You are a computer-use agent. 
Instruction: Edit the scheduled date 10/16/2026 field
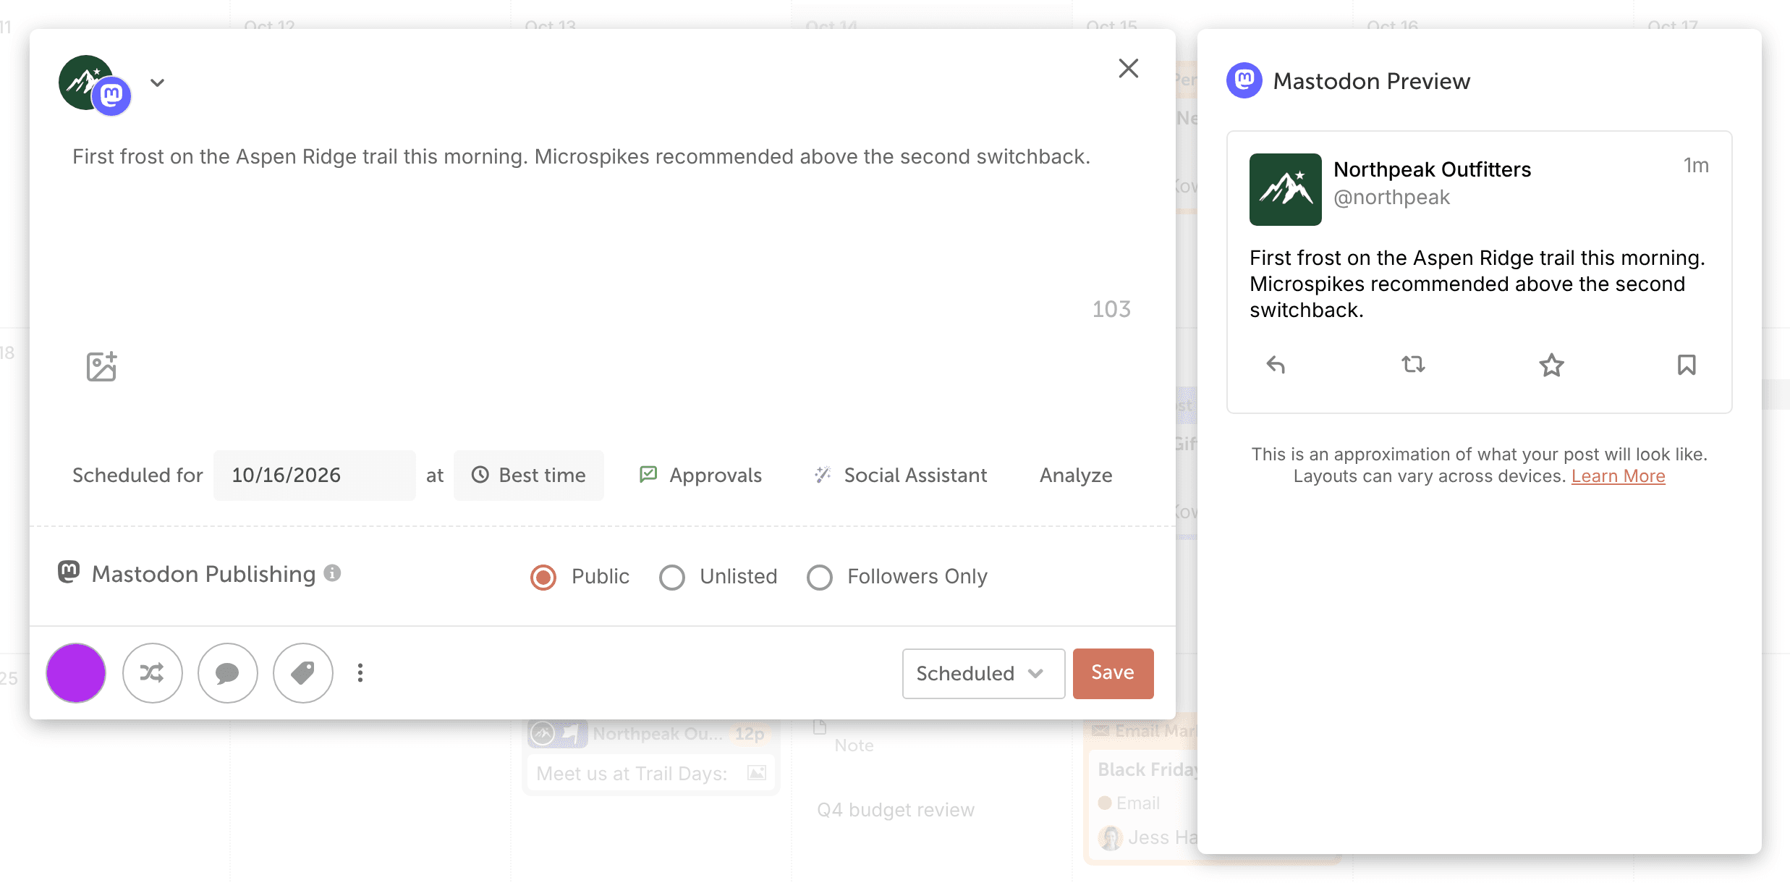[x=314, y=475]
